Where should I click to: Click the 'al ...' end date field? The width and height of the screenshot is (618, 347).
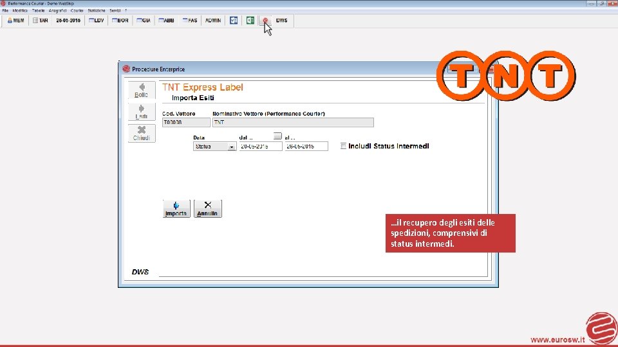point(306,147)
